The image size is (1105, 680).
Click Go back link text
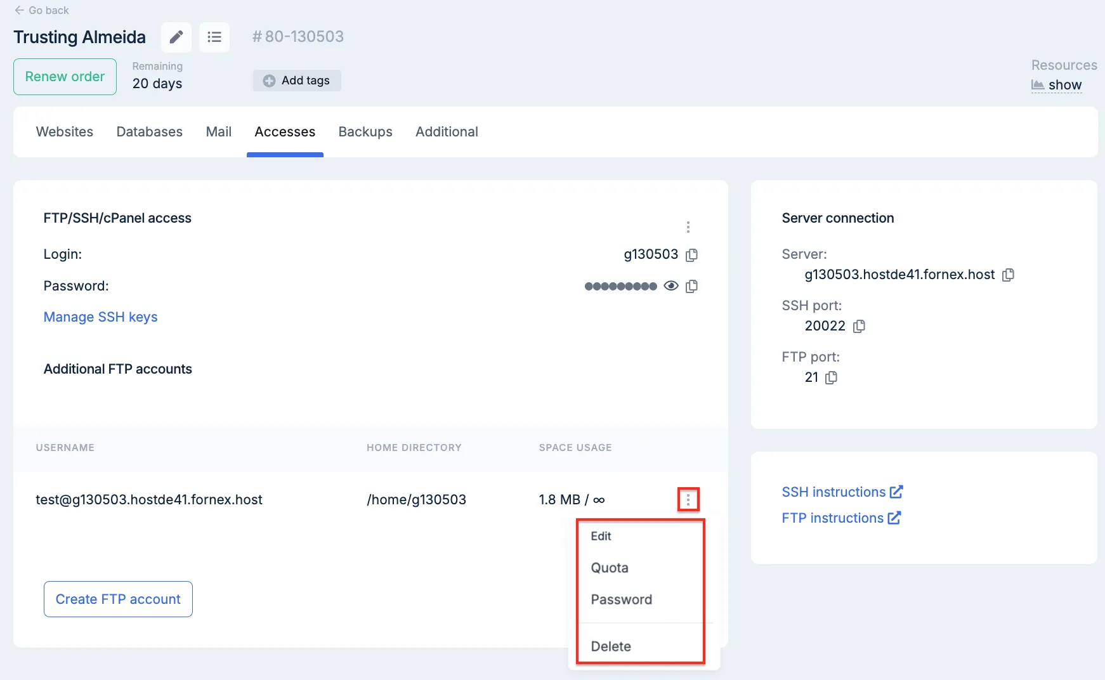point(49,10)
